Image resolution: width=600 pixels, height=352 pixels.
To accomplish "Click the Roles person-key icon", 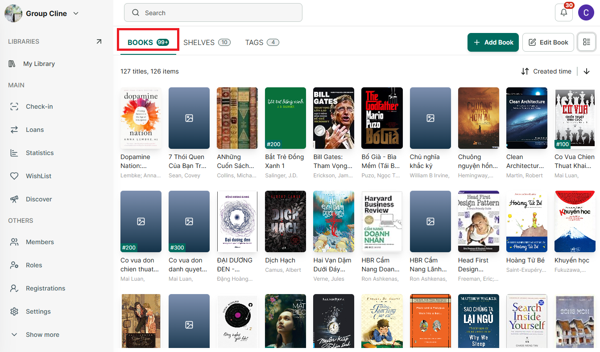I will [14, 265].
